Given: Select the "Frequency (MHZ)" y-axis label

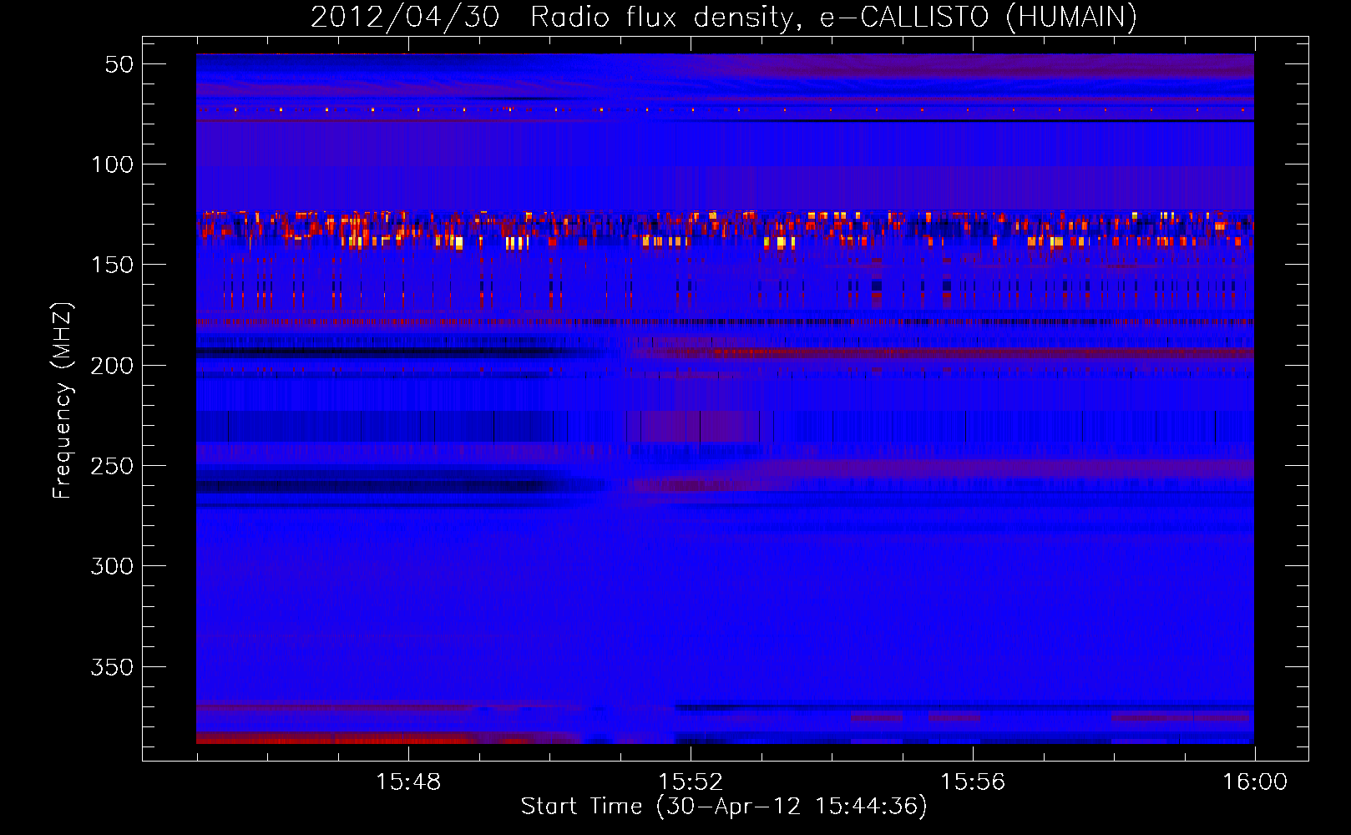Looking at the screenshot, I should (63, 400).
